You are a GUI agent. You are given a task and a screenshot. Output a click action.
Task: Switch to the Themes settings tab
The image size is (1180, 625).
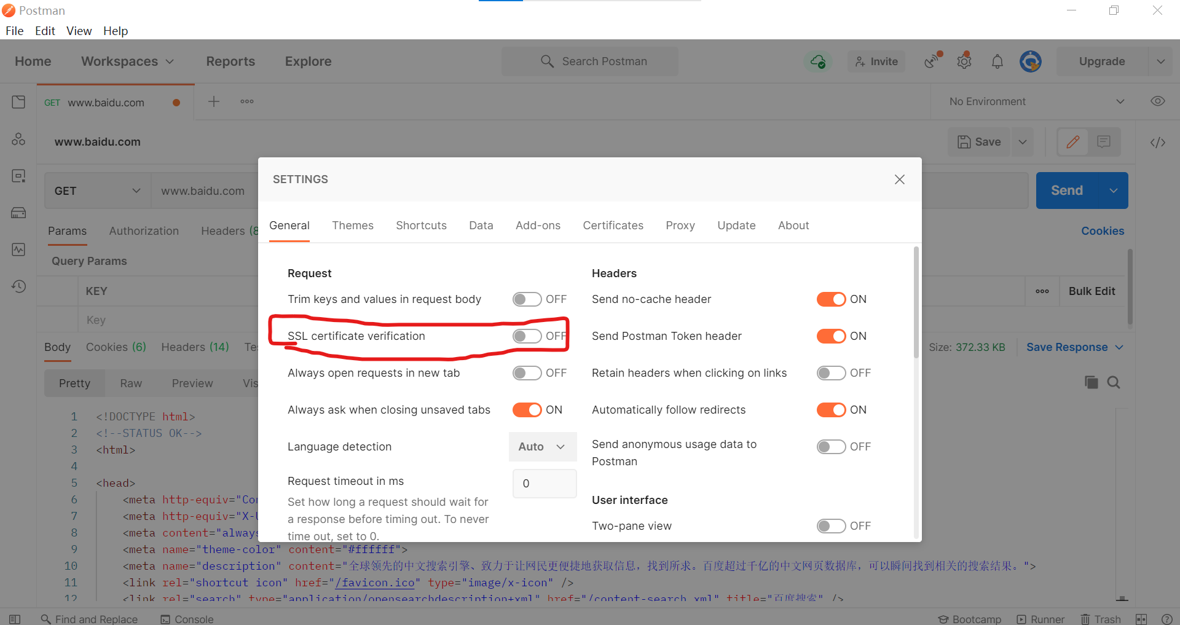[x=353, y=226]
